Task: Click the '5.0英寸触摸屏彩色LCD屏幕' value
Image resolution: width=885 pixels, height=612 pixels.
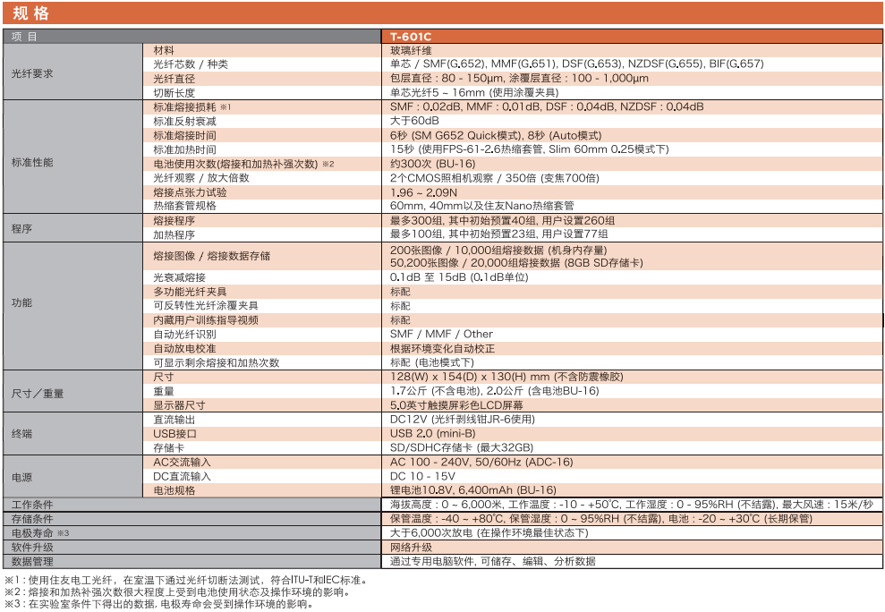Action: pyautogui.click(x=456, y=404)
